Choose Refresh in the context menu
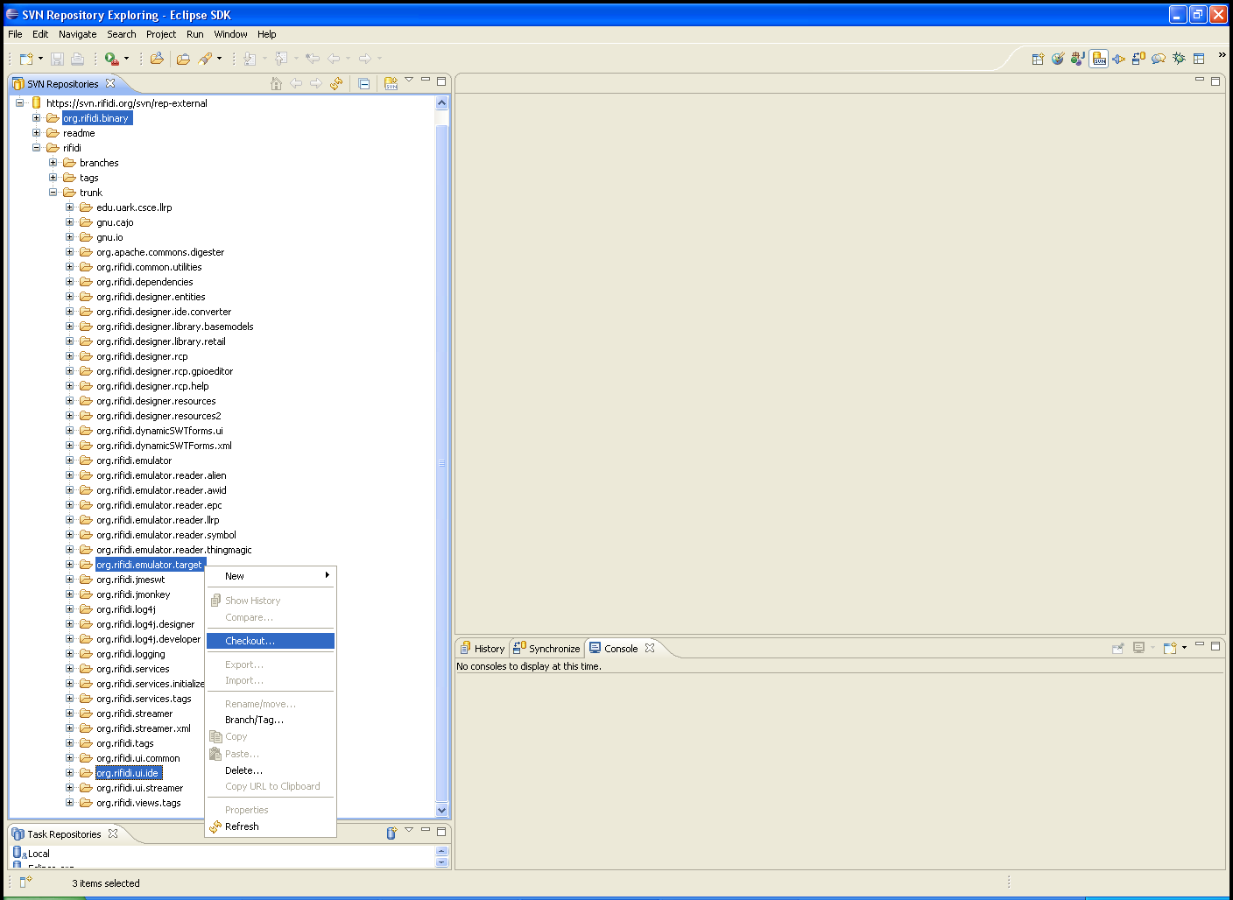This screenshot has width=1233, height=900. coord(271,826)
